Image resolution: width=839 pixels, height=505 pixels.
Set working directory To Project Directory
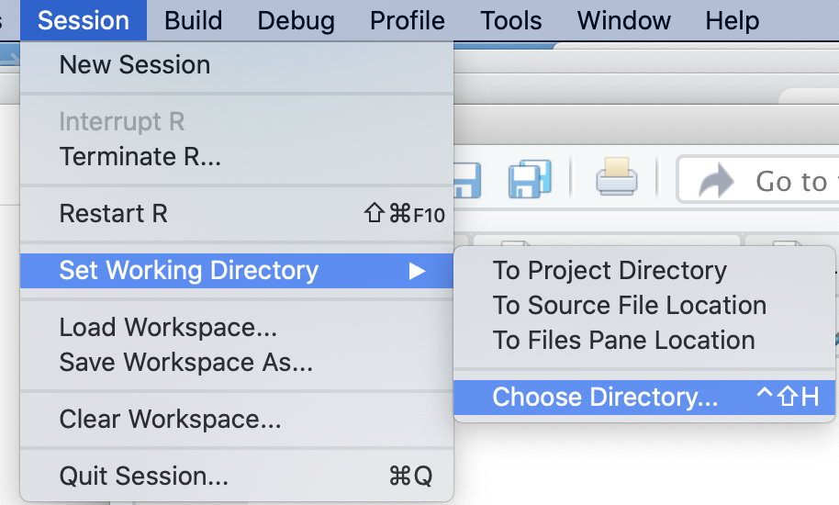coord(644,270)
